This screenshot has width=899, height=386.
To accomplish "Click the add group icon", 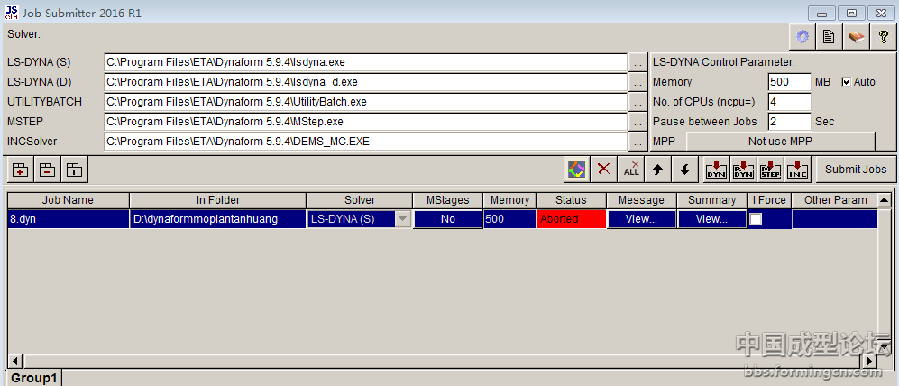I will point(21,170).
